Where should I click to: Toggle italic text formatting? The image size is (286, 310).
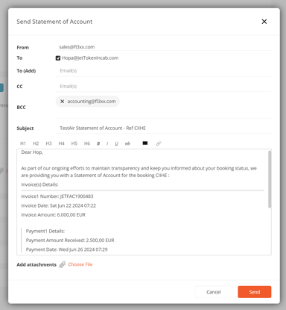[107, 143]
